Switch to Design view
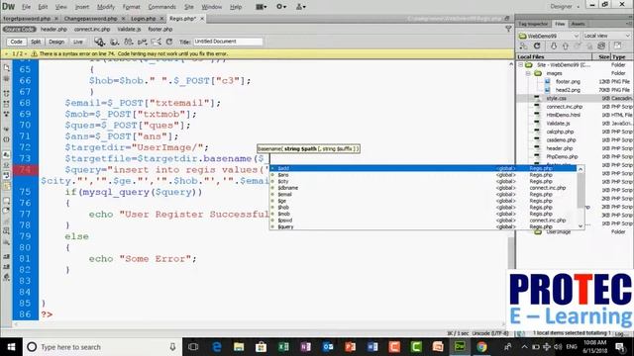This screenshot has height=356, width=634. pos(56,42)
